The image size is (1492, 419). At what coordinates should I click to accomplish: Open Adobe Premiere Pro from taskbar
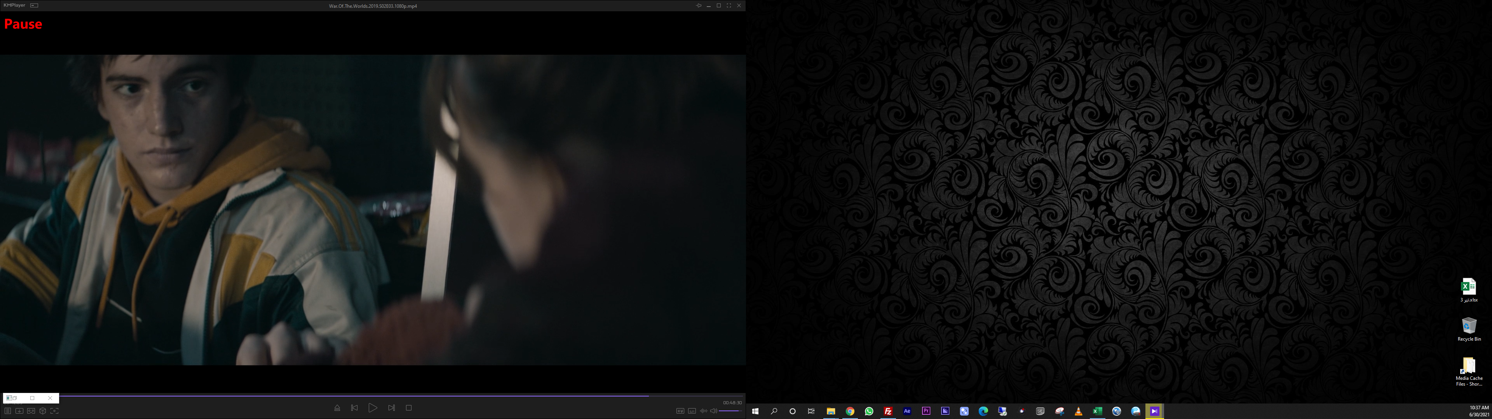pos(926,411)
